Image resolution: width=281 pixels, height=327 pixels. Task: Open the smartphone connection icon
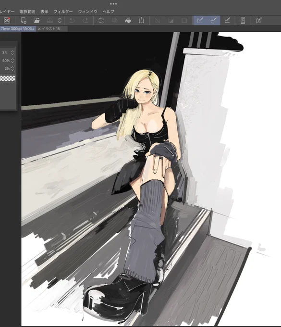(x=243, y=20)
